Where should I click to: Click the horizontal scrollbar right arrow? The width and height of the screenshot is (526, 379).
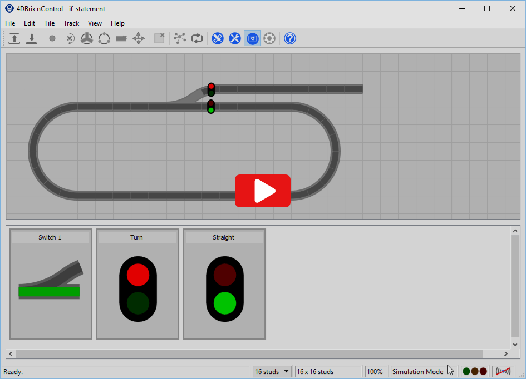pyautogui.click(x=506, y=353)
